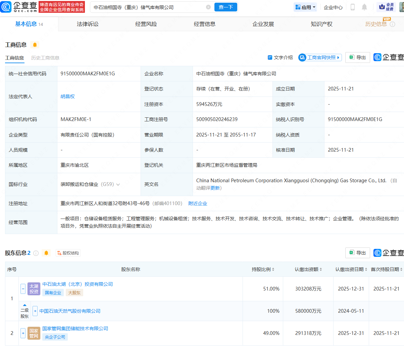Expand 装卸搬运和仓储业 industry dropdown
Screen dimensions: 404x347
[118, 184]
